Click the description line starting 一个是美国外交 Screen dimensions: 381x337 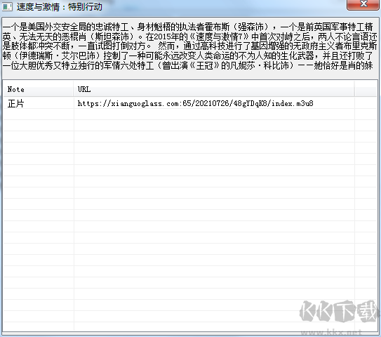(187, 27)
